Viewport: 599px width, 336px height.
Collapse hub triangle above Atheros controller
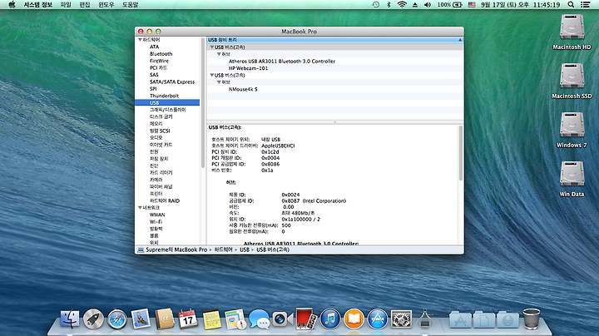tap(219, 54)
